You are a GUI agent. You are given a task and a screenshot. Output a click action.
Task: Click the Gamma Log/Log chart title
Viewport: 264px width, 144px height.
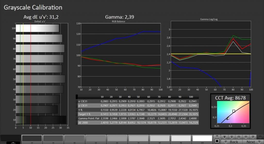[x=209, y=19]
